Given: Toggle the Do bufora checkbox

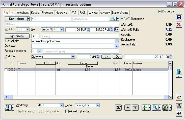Looking at the screenshot, I should 160,11.
